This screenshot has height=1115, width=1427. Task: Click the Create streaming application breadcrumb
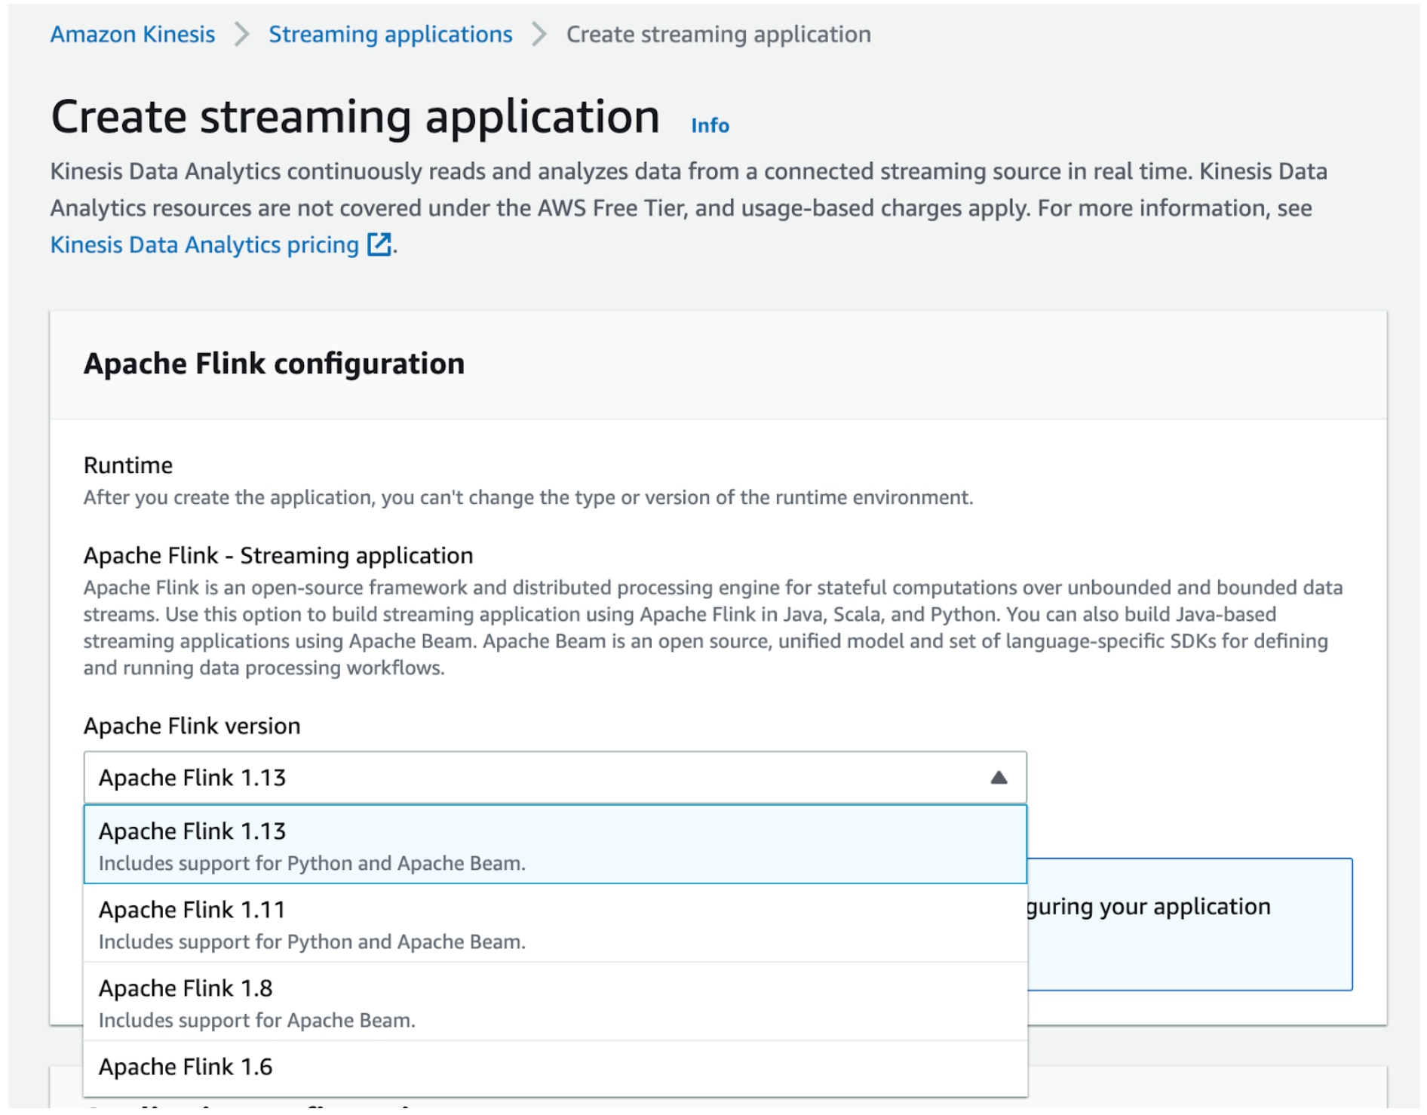(x=718, y=34)
